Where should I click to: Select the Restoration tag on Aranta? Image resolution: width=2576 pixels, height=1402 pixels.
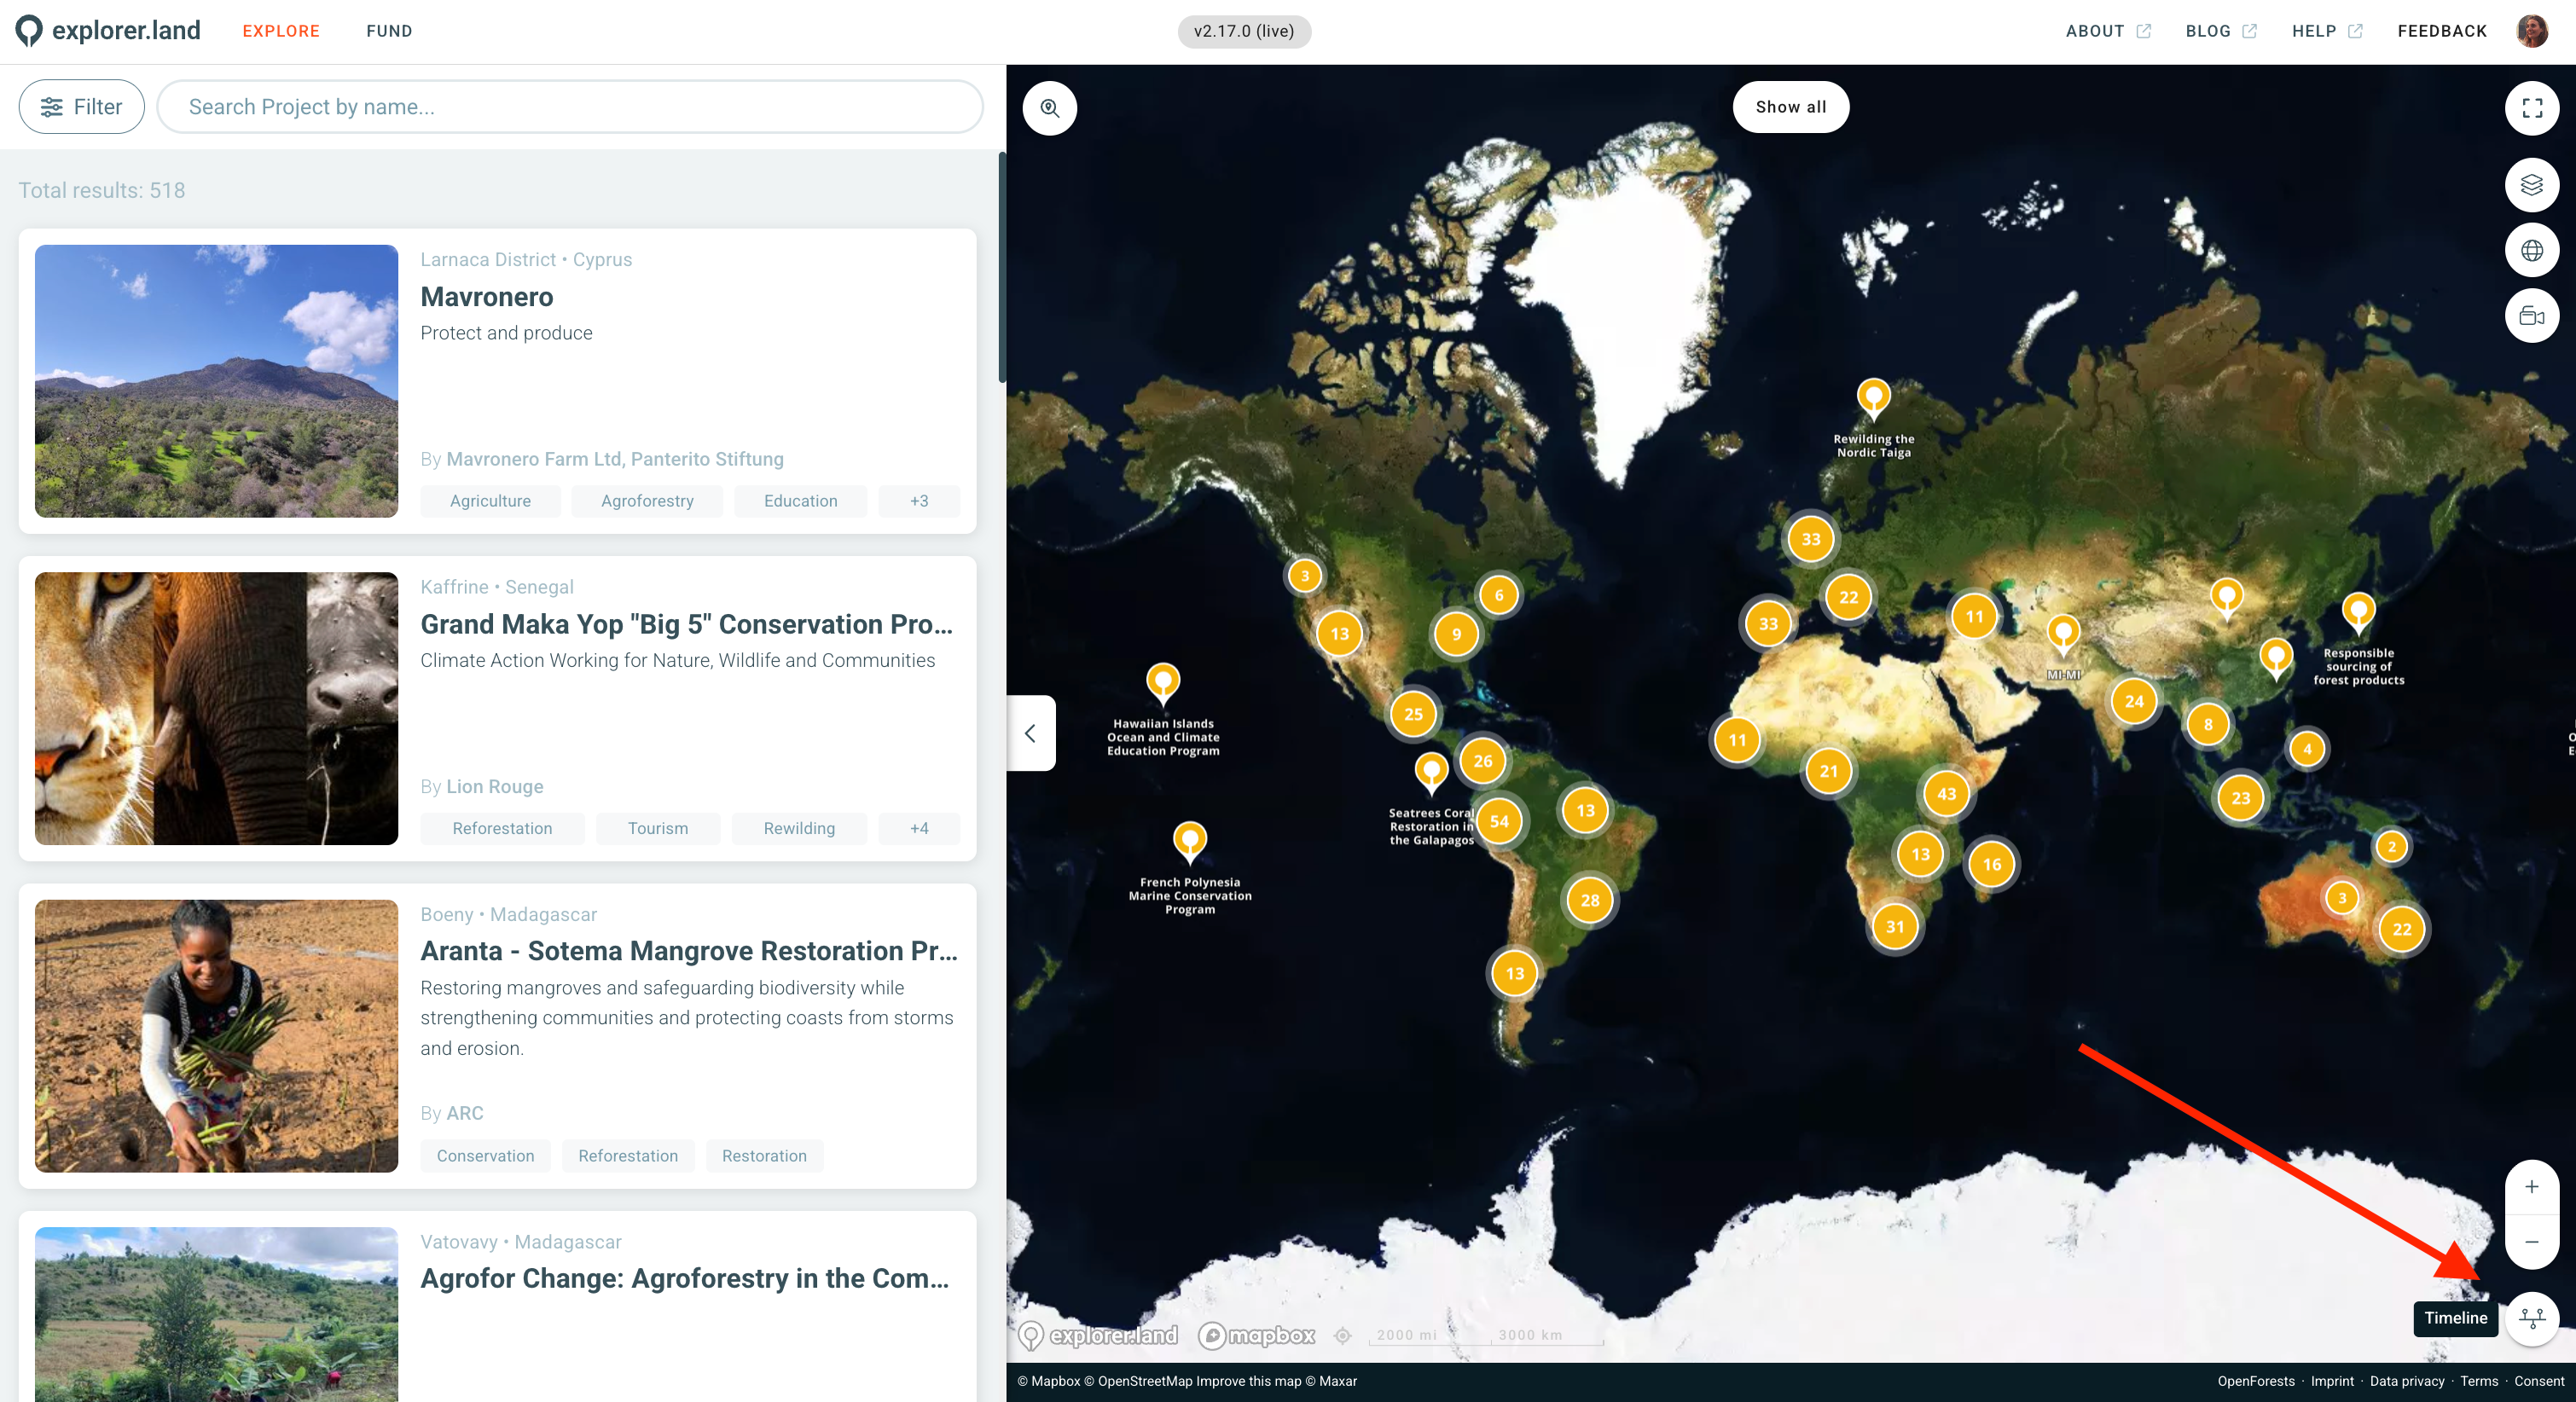[764, 1156]
